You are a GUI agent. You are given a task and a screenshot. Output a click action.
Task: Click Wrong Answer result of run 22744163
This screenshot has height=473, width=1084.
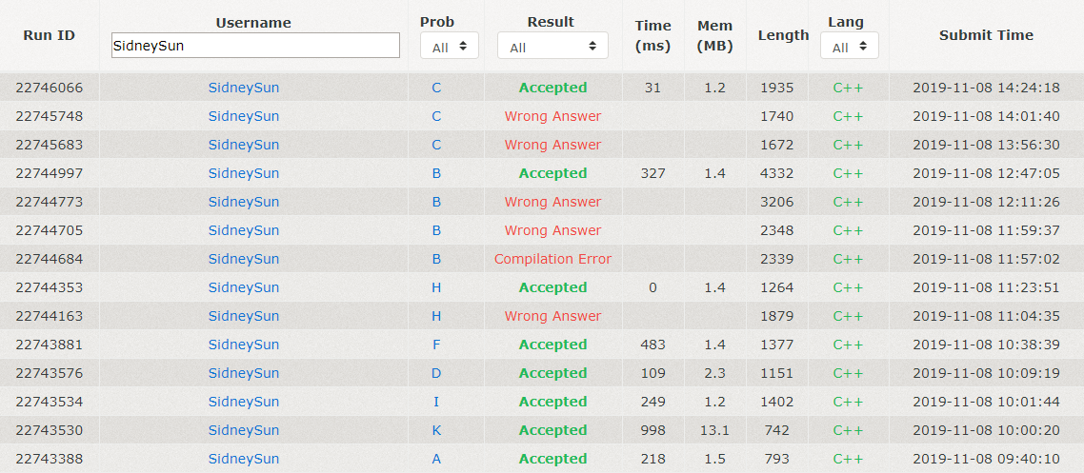coord(552,316)
